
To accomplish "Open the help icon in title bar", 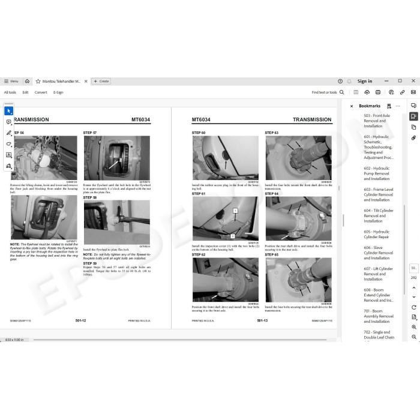I will click(x=340, y=81).
